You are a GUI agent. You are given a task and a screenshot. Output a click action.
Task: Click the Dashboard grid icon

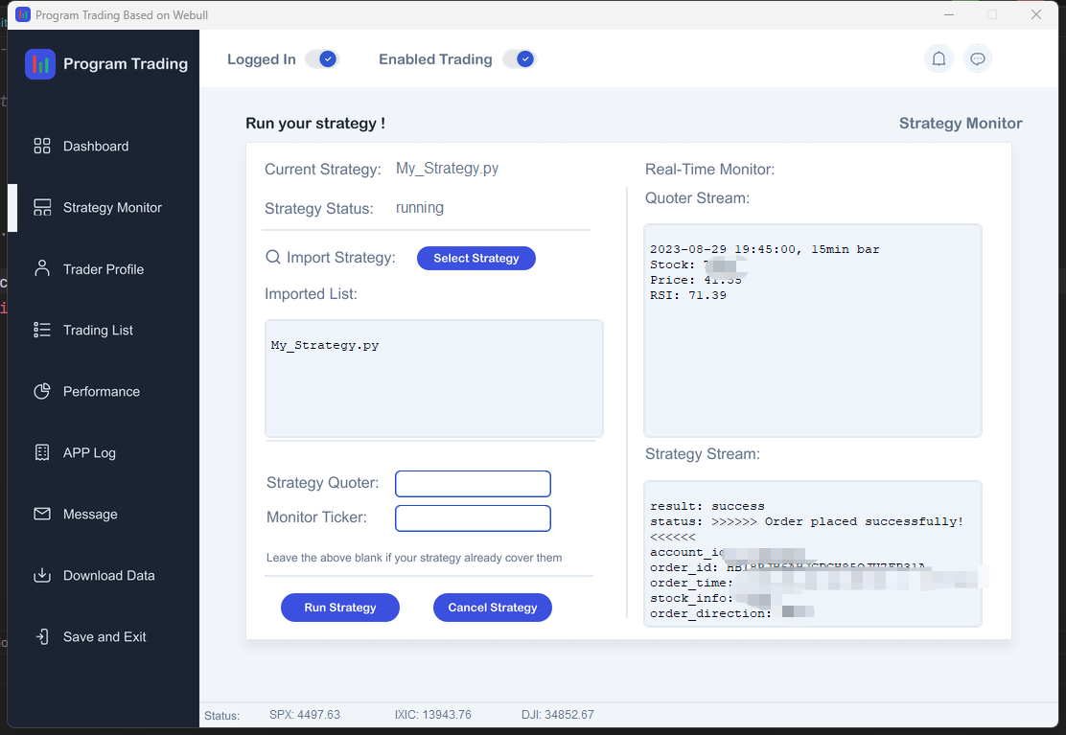tap(42, 146)
